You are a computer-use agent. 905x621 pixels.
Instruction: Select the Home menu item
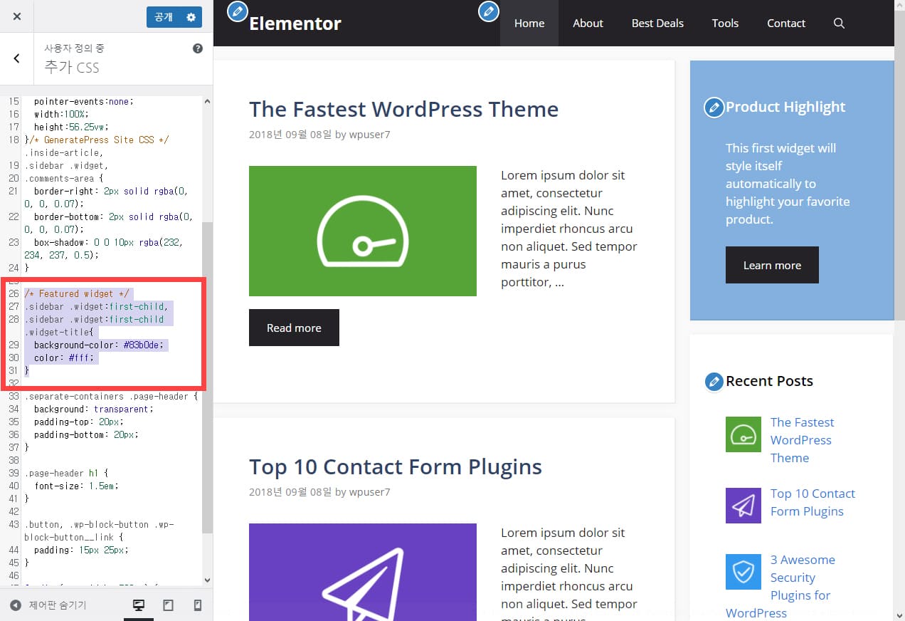529,24
